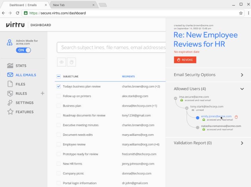Open the Company picnic email
Screen dimensions: 251x187
73,173
